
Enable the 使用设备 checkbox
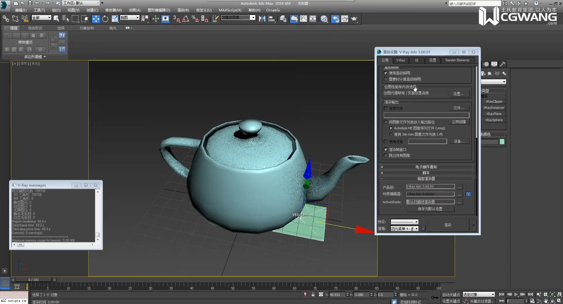(386, 141)
